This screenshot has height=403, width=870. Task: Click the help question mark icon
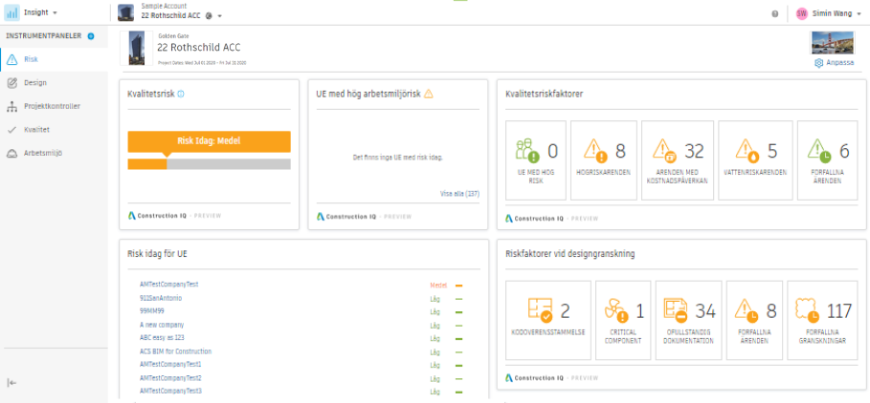774,14
